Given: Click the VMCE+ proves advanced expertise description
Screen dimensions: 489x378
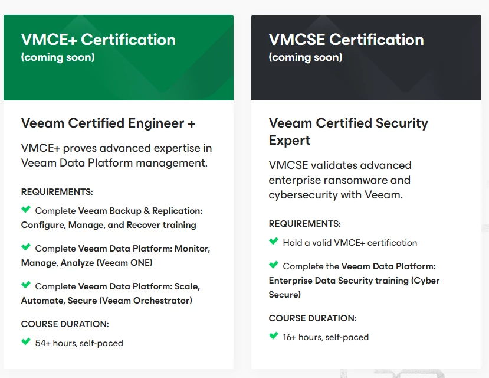Looking at the screenshot, I should coord(116,155).
